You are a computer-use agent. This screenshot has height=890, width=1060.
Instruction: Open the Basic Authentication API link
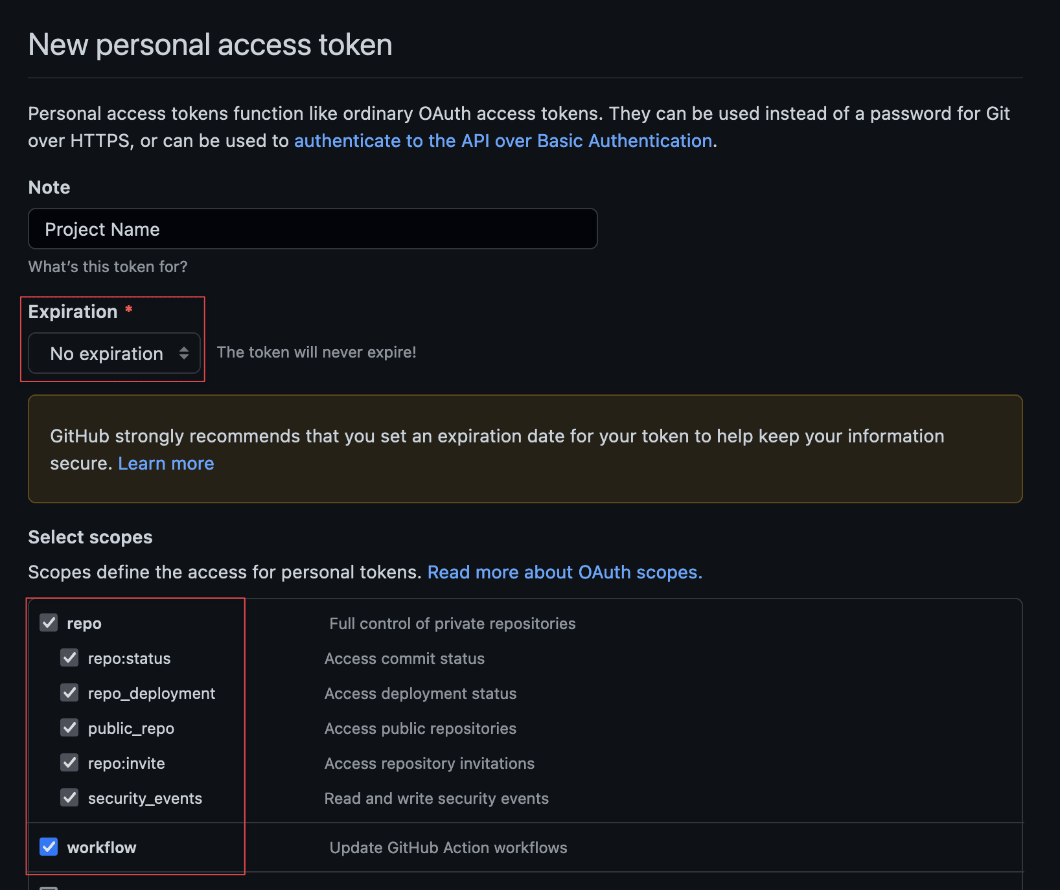(503, 141)
